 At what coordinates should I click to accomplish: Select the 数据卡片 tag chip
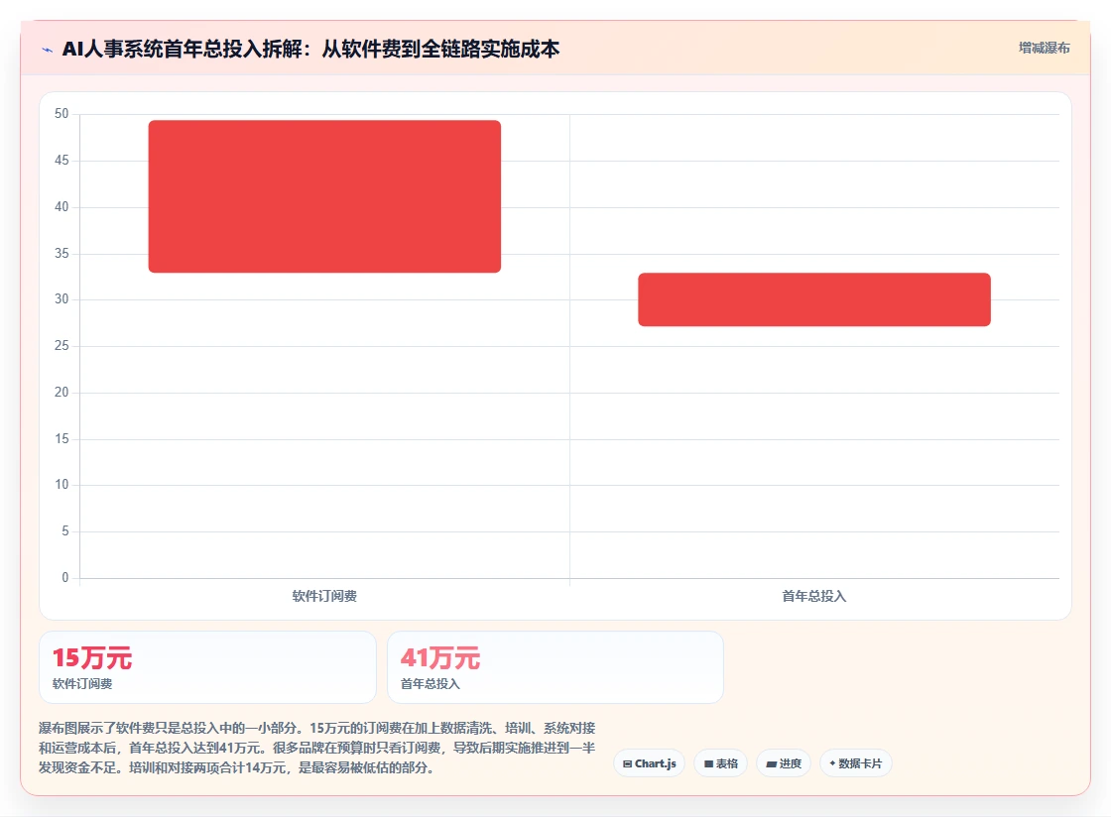pyautogui.click(x=856, y=763)
